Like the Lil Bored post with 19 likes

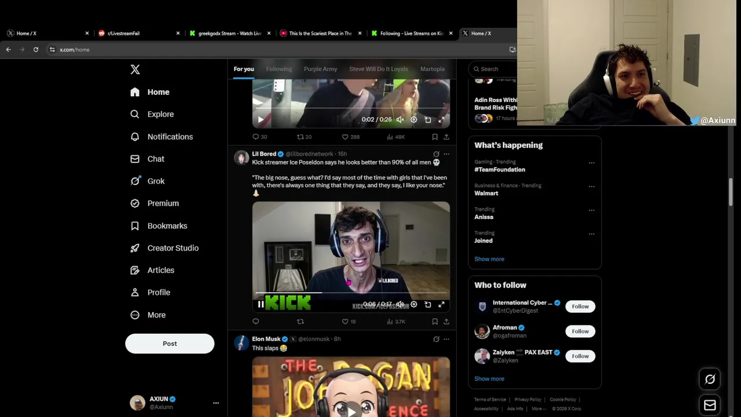[349, 321]
